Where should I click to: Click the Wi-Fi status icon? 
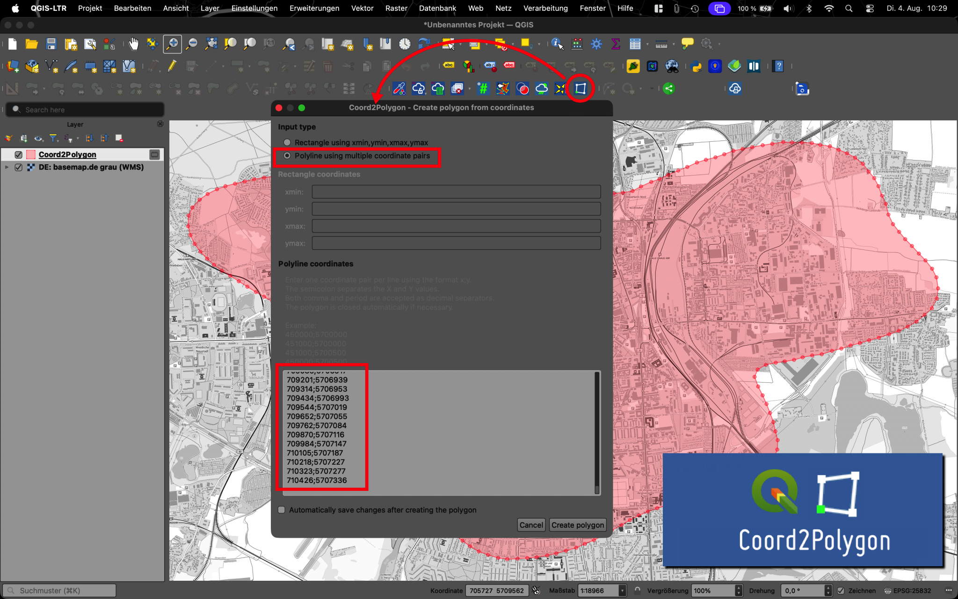click(x=828, y=8)
